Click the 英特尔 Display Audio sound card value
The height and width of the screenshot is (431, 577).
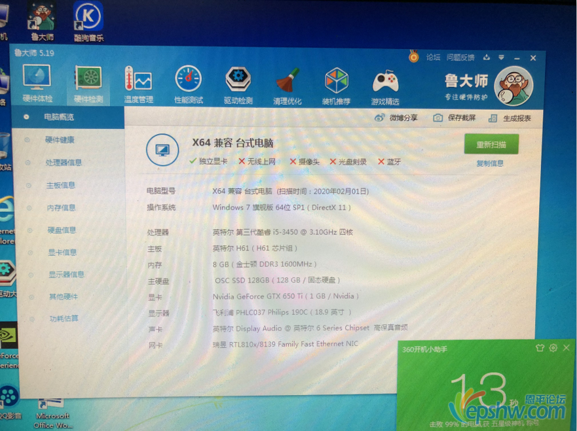point(310,328)
